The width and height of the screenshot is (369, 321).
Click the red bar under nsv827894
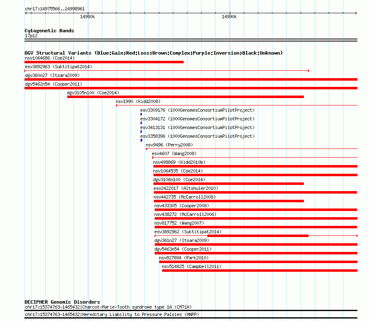click(x=258, y=262)
